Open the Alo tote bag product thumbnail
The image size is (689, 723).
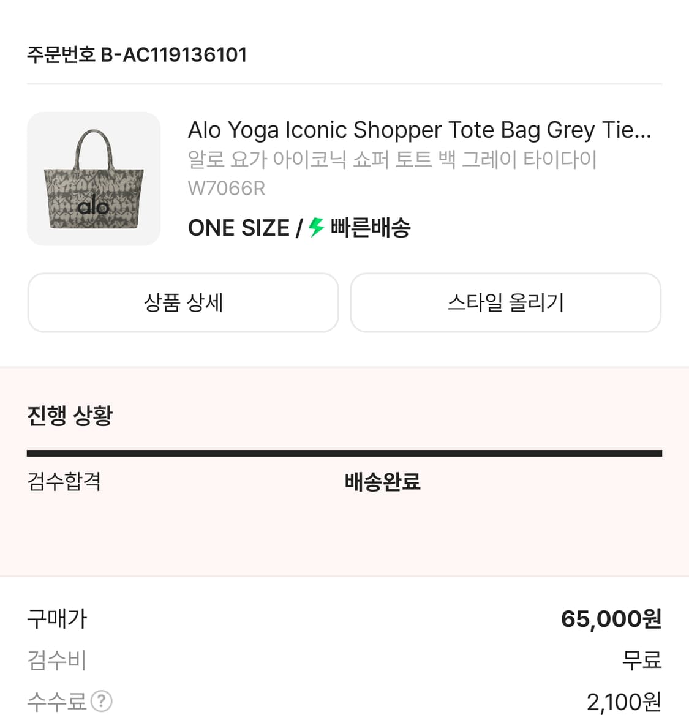point(94,179)
